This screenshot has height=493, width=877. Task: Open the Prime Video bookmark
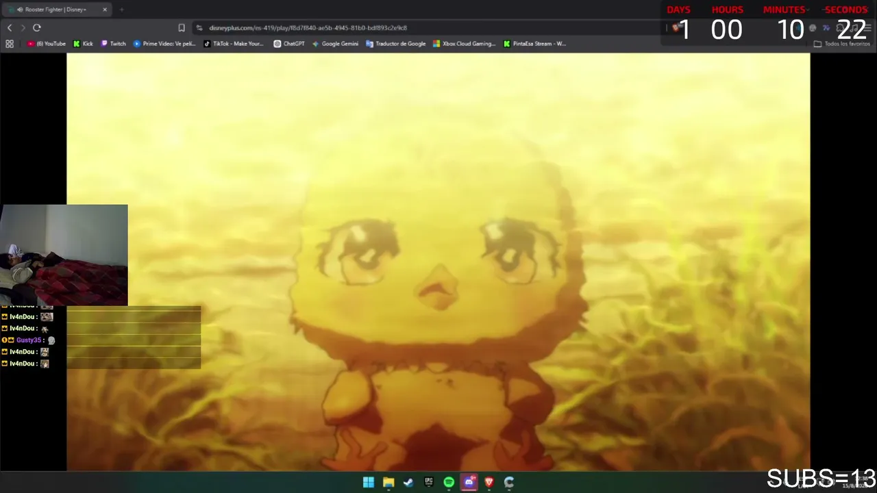(x=164, y=44)
